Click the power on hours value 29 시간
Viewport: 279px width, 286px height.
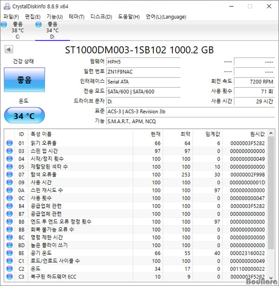pos(254,101)
